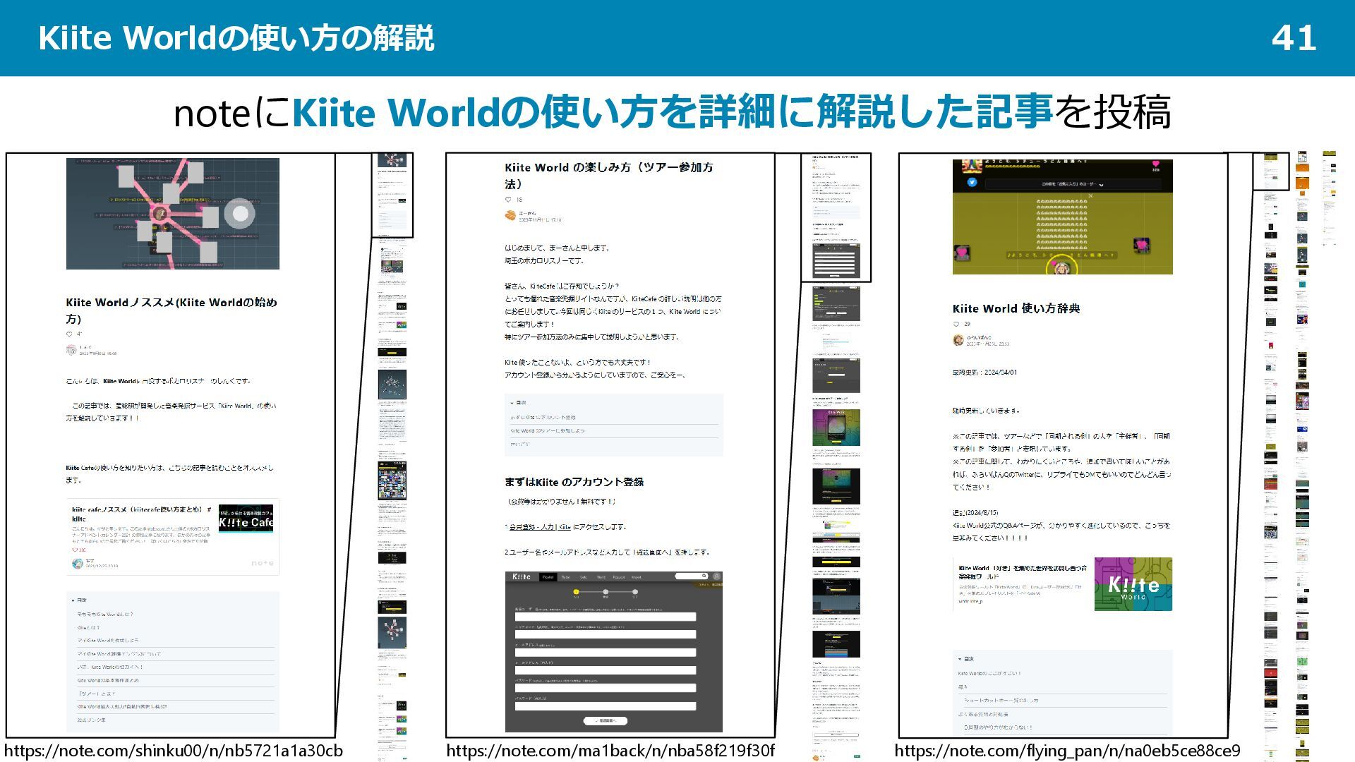Click author avatar inside the kiite cafeノススメ link card
This screenshot has height=762, width=1355.
point(78,563)
